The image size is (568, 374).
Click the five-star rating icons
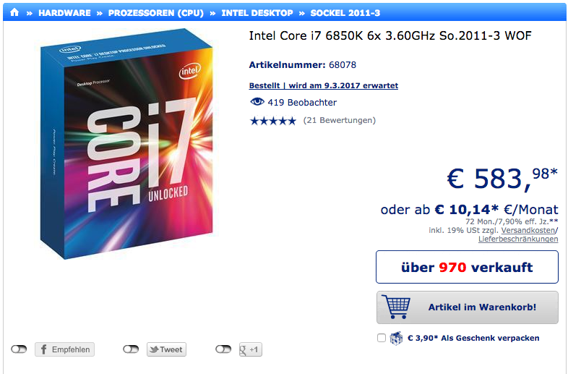272,120
